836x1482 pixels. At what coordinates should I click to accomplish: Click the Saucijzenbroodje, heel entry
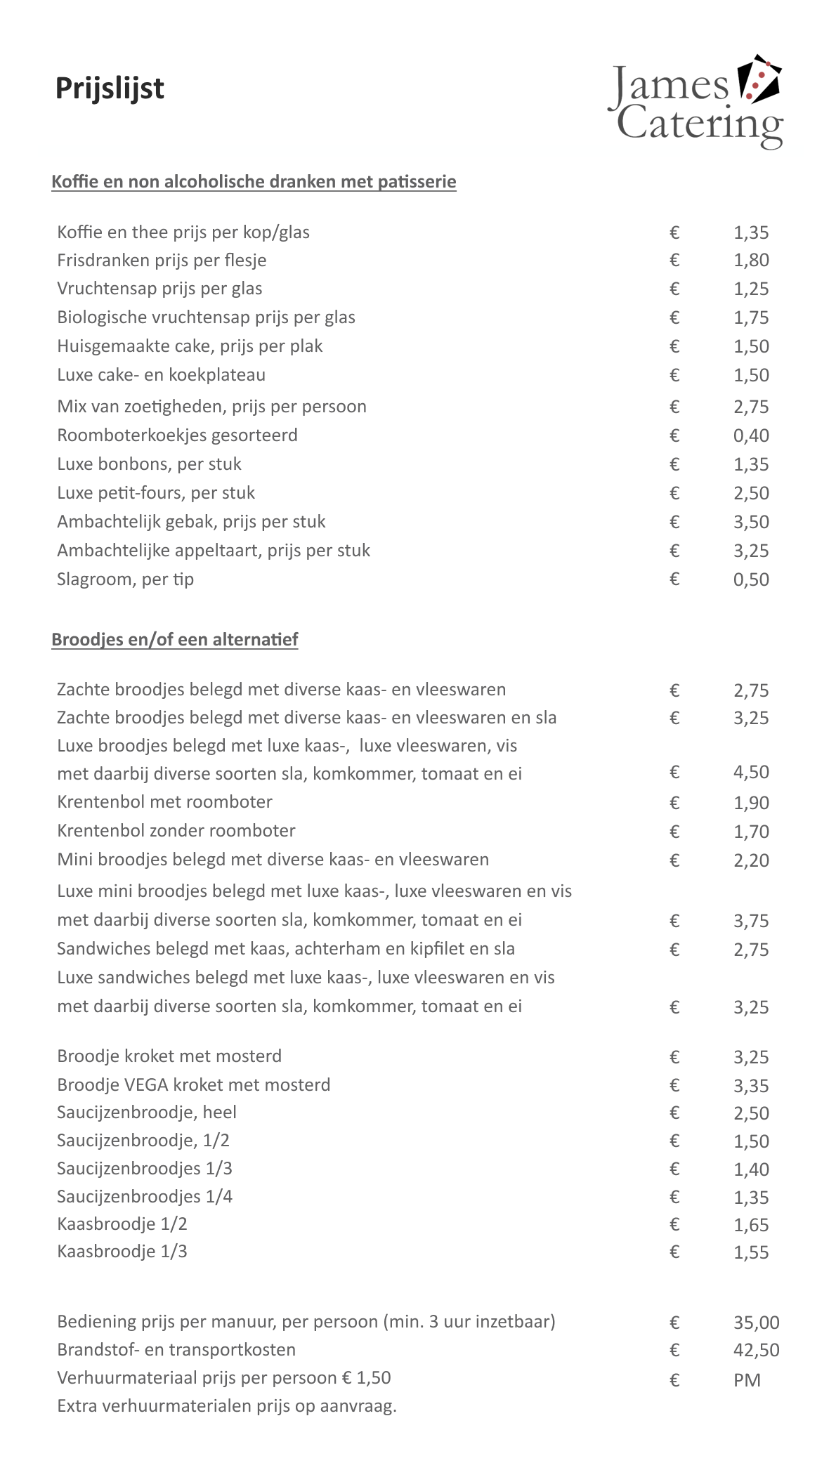(x=146, y=1113)
